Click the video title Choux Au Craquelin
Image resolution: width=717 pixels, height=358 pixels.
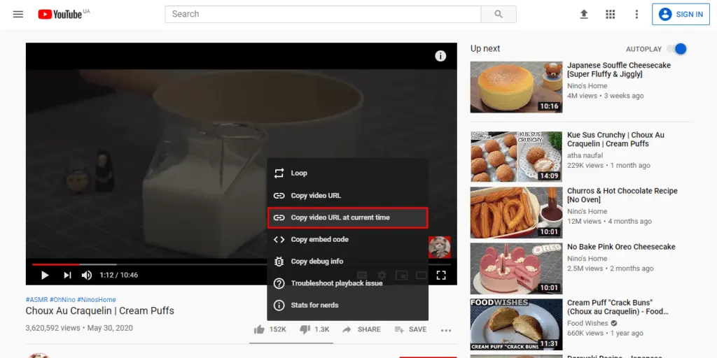pyautogui.click(x=99, y=311)
